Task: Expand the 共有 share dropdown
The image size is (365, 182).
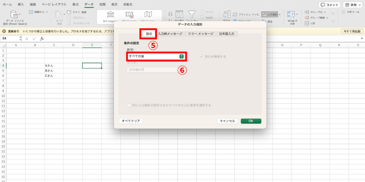Action: 360,5
